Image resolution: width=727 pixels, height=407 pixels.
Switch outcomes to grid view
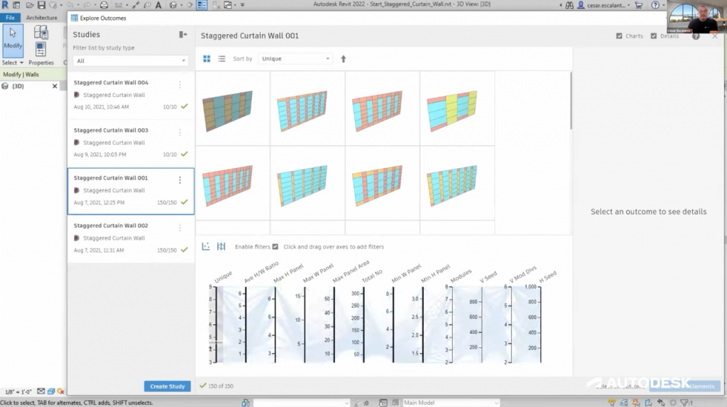(207, 59)
